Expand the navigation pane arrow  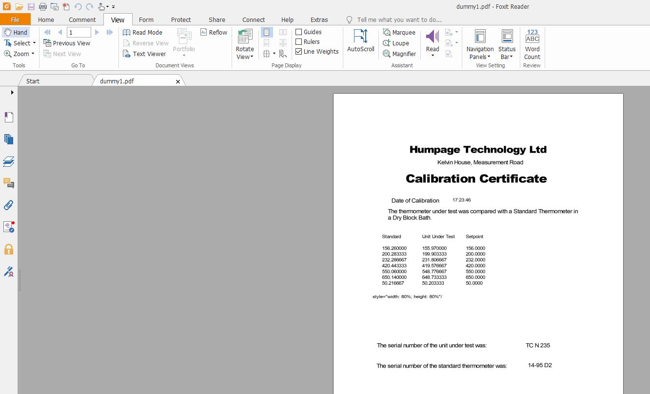(x=12, y=92)
